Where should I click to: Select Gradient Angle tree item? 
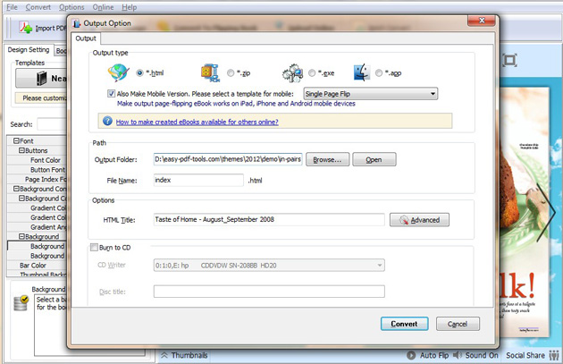point(49,227)
